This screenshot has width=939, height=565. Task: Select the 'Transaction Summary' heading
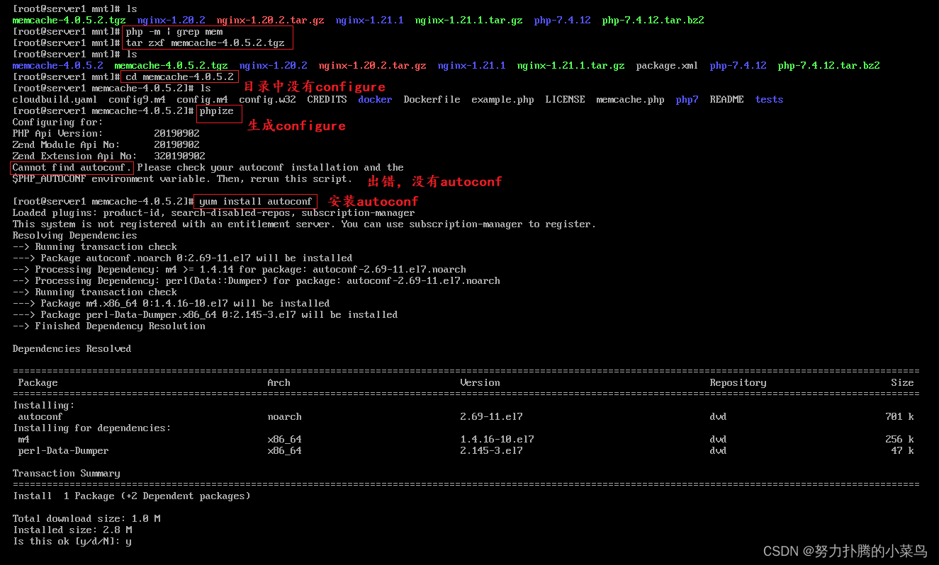pyautogui.click(x=66, y=474)
